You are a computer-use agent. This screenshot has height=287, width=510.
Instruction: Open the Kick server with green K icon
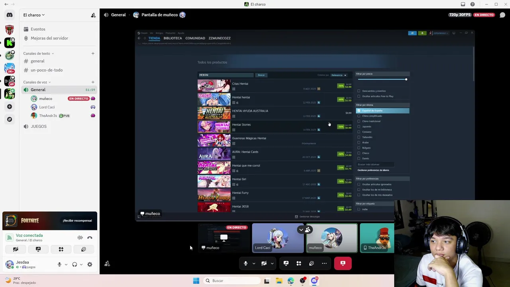(x=10, y=42)
